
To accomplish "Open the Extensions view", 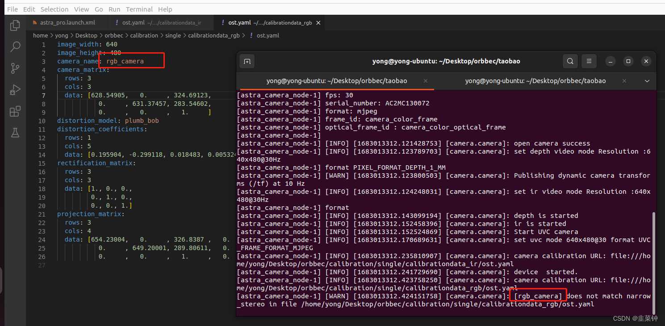I will (x=15, y=111).
